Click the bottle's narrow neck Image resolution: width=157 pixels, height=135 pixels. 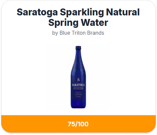coord(78,58)
